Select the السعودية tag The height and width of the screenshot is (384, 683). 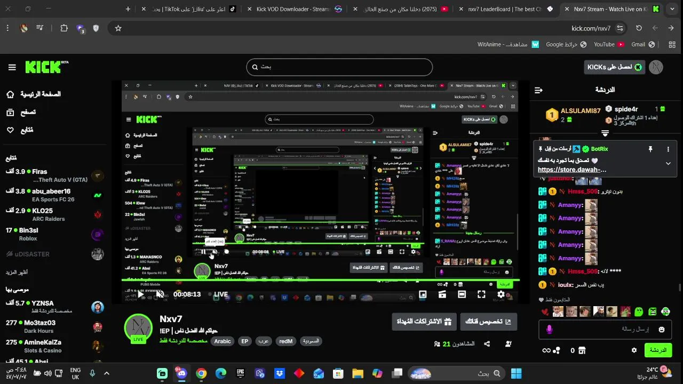311,341
